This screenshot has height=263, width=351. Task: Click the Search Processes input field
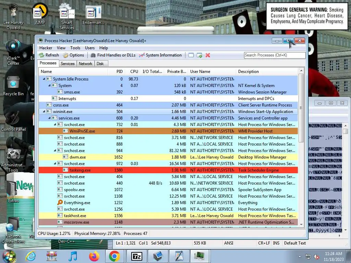pyautogui.click(x=275, y=55)
